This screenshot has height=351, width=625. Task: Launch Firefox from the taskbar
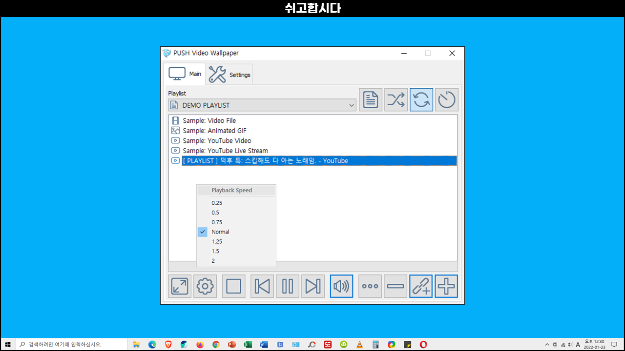[200, 344]
